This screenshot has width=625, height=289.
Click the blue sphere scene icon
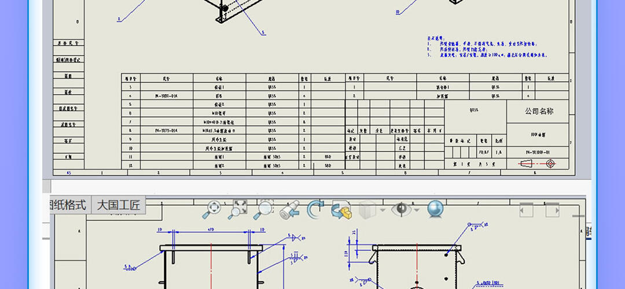436,209
